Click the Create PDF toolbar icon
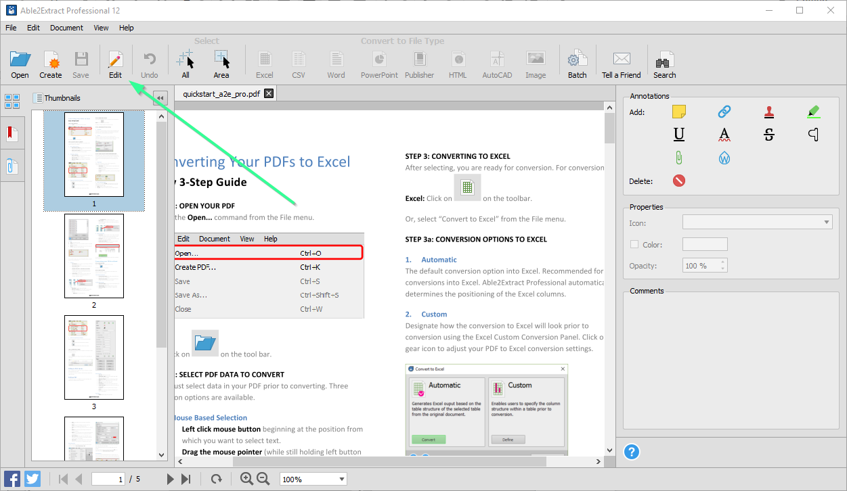Screen dimensions: 847x491 coord(51,60)
